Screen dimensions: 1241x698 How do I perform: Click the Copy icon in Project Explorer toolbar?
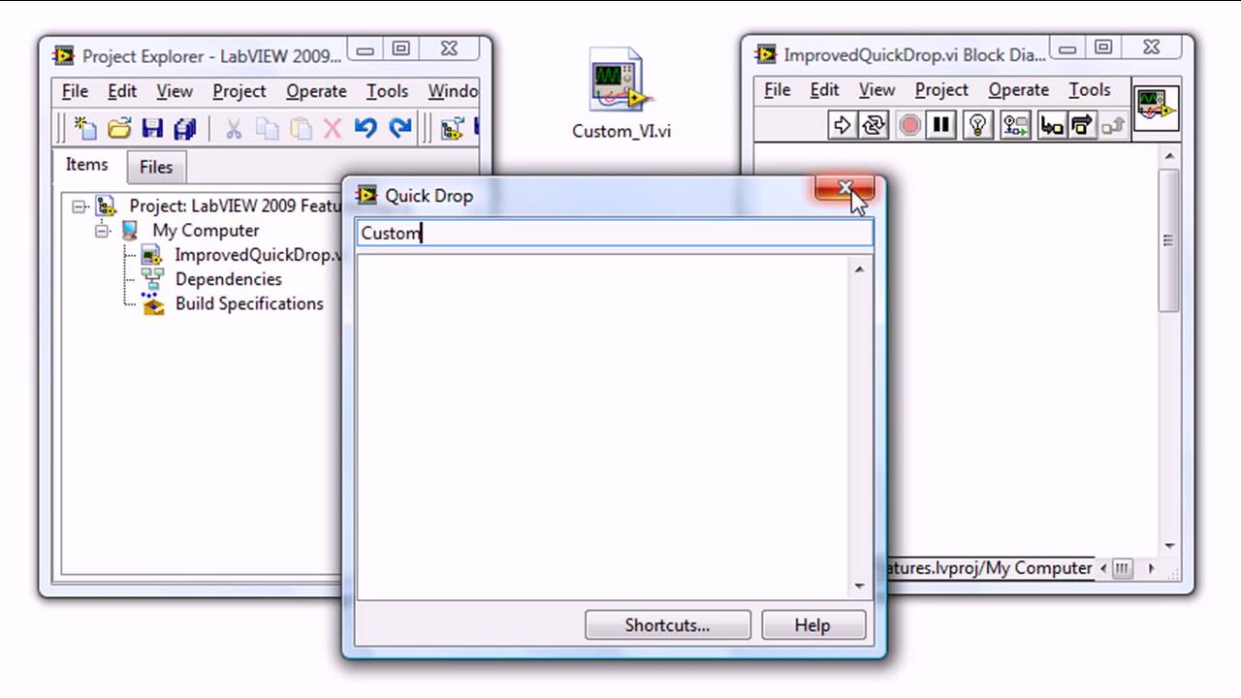[x=268, y=128]
